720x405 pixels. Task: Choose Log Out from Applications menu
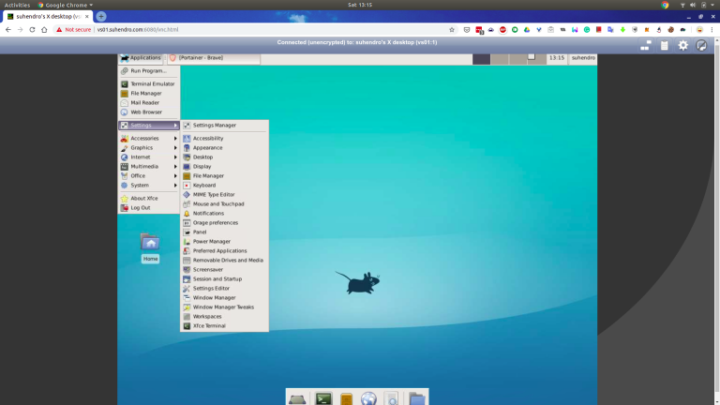click(141, 207)
